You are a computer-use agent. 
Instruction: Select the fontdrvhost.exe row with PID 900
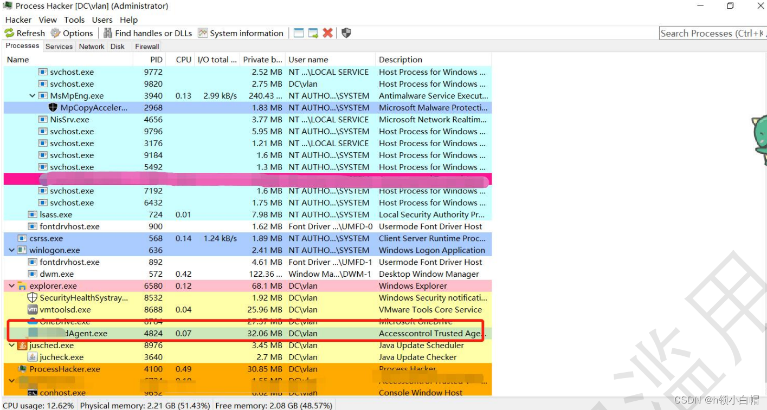[247, 226]
